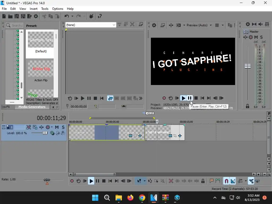Viewport: 272px width, 204px height.
Task: Open a project via folder icon
Action: [10, 16]
